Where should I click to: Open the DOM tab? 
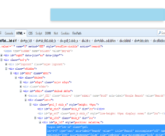(x=48, y=33)
